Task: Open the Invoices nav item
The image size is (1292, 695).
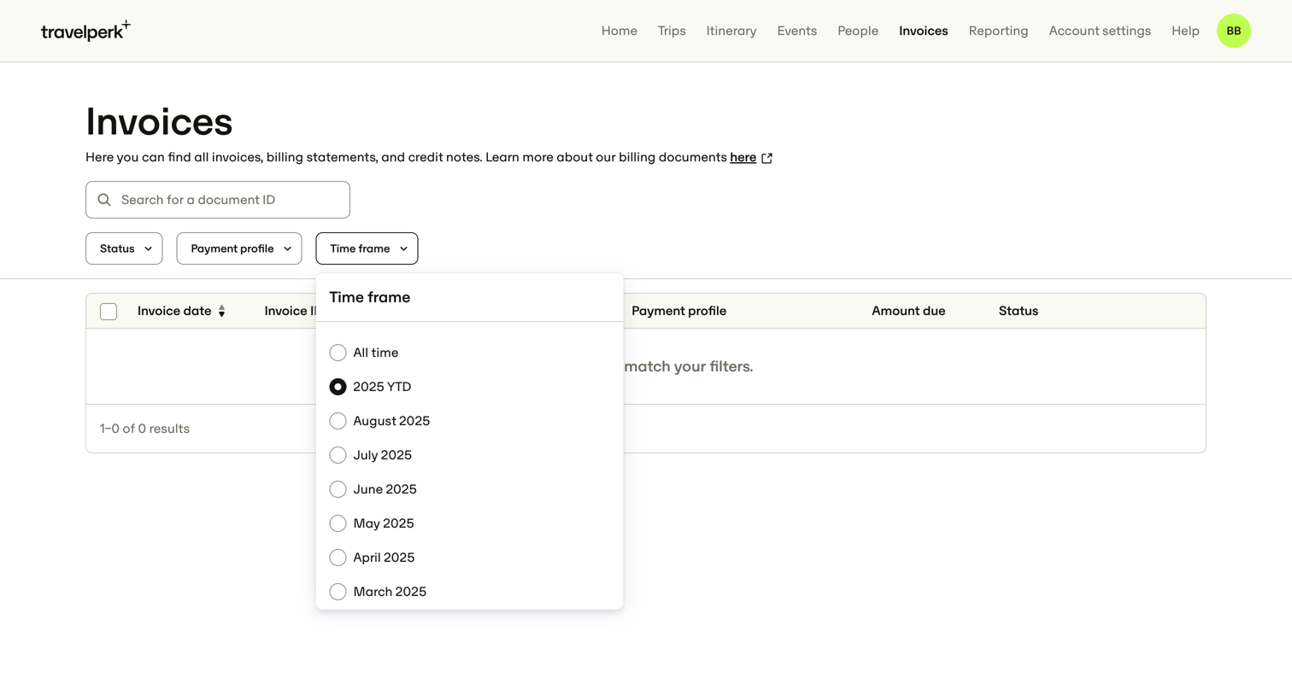Action: 923,31
